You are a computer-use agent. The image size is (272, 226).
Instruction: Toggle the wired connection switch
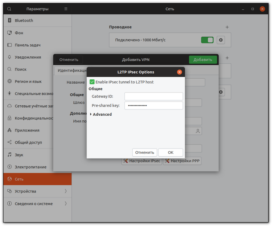pyautogui.click(x=207, y=40)
